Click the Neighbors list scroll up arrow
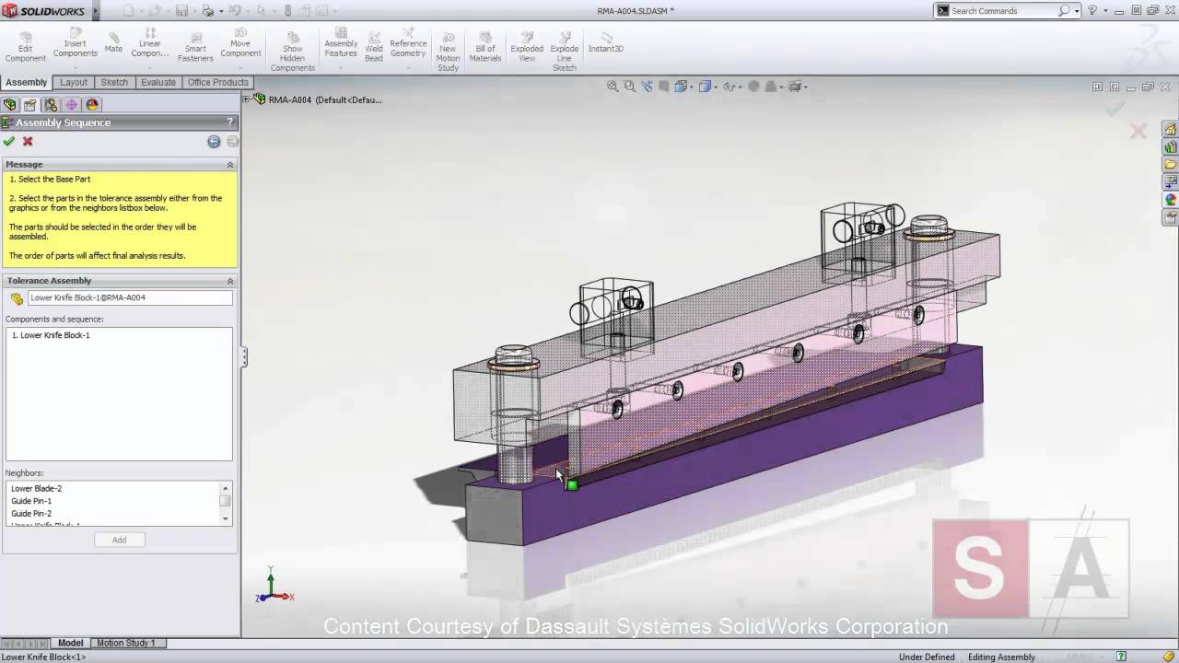 click(x=226, y=488)
